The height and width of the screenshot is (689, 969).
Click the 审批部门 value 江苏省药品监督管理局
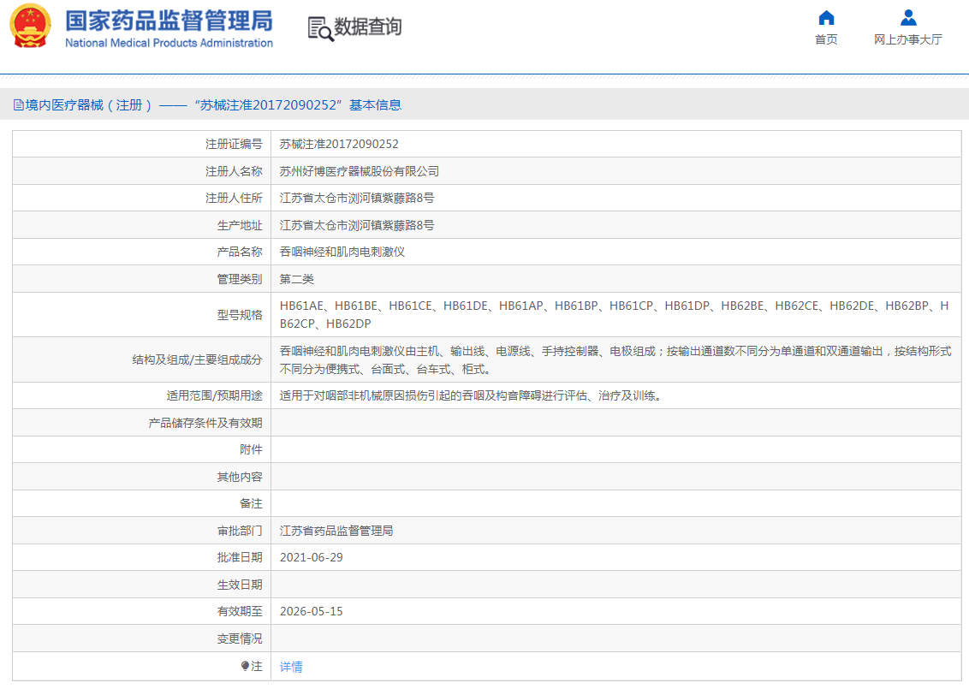click(x=338, y=531)
